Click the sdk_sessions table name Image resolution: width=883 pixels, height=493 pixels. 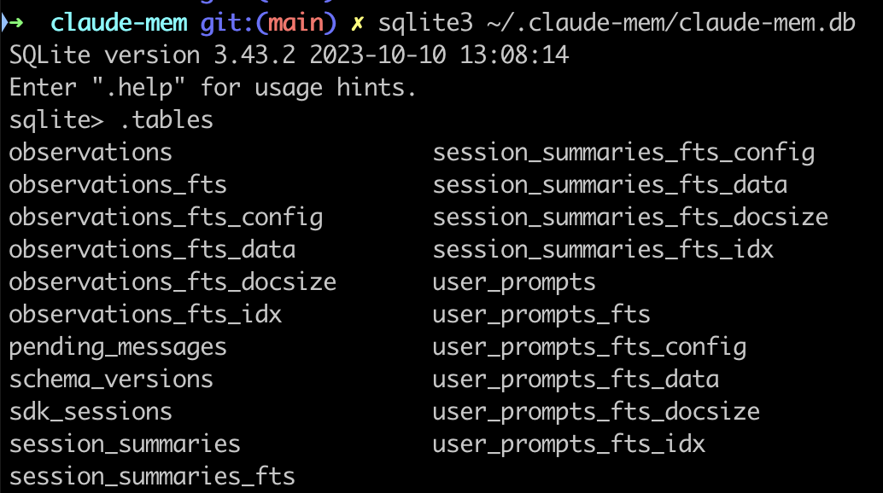pyautogui.click(x=91, y=411)
